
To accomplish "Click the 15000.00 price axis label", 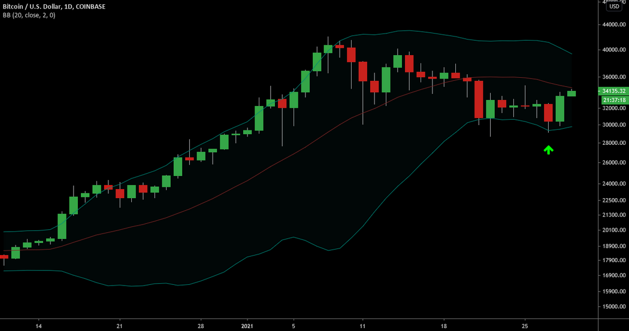I will (x=614, y=306).
